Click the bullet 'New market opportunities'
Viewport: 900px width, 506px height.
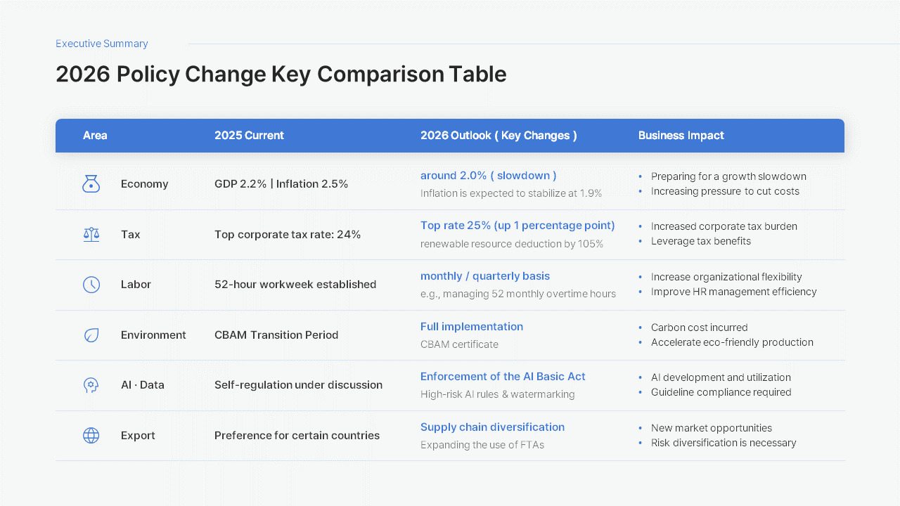(712, 428)
